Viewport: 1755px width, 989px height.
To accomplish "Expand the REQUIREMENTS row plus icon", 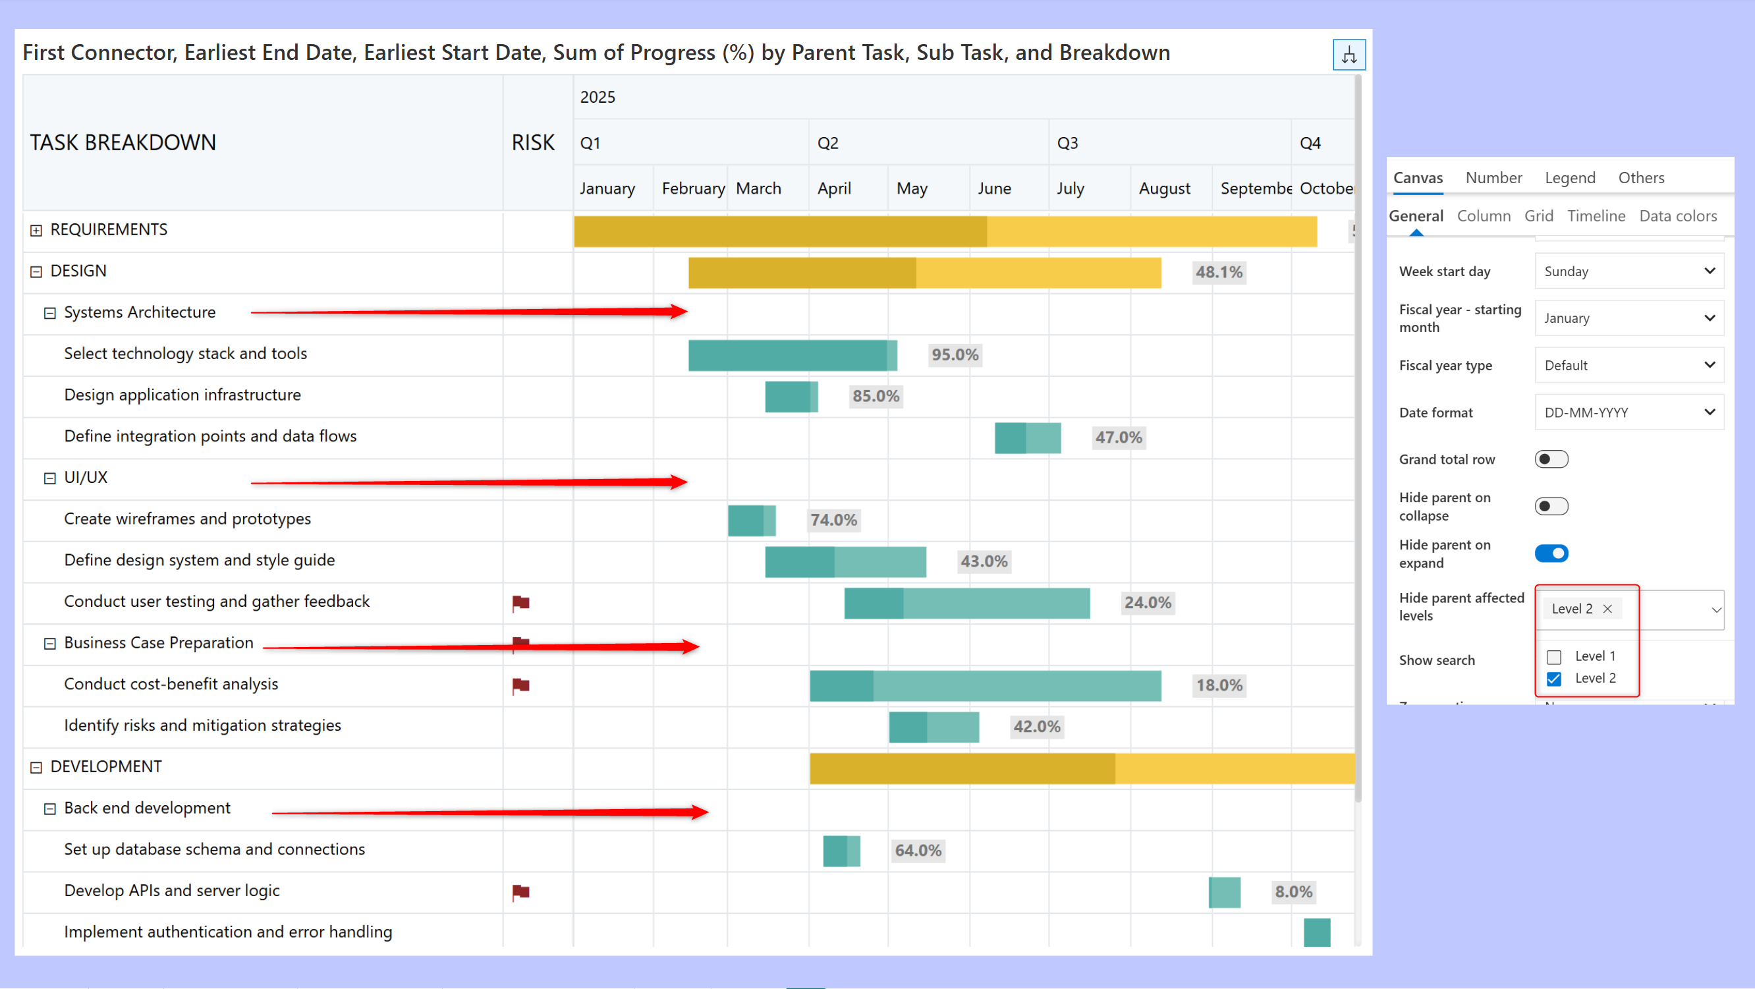I will tap(36, 231).
